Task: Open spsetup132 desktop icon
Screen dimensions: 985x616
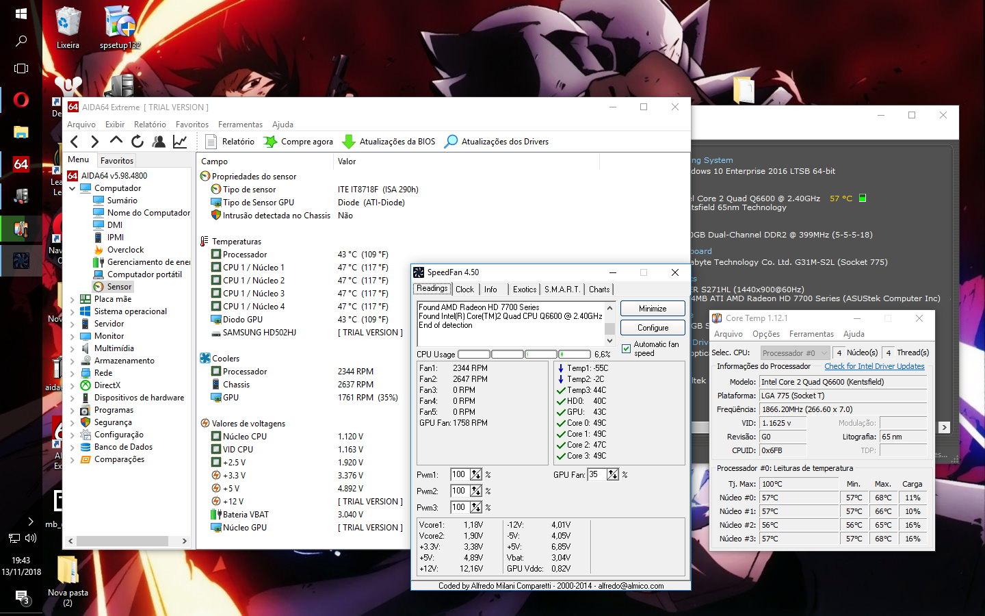Action: click(x=120, y=28)
